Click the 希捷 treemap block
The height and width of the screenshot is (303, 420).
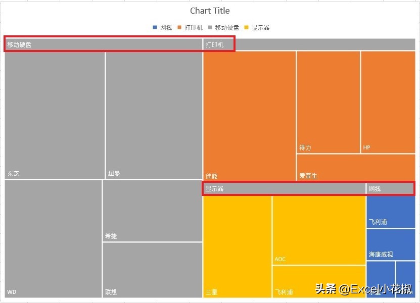(152, 211)
